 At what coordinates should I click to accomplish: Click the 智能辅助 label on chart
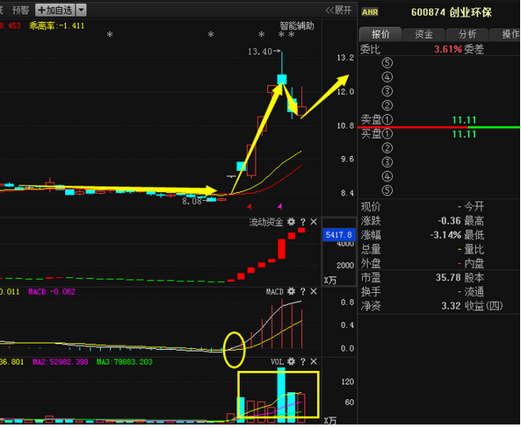point(296,25)
